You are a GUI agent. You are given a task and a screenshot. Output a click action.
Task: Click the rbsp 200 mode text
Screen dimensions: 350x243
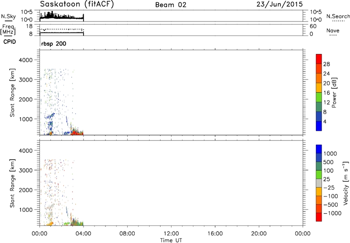(54, 43)
